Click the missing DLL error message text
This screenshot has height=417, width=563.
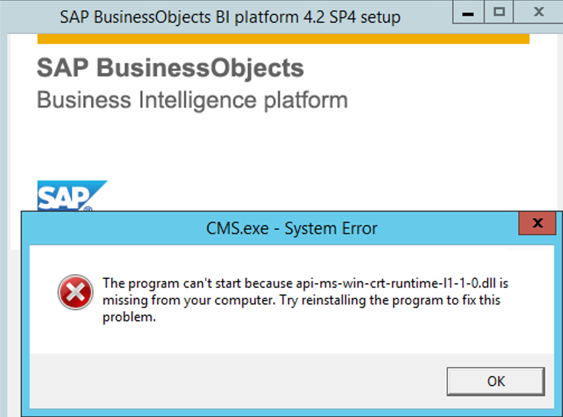coord(305,300)
